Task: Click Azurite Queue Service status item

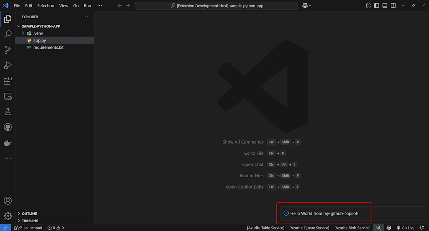Action: tap(309, 228)
